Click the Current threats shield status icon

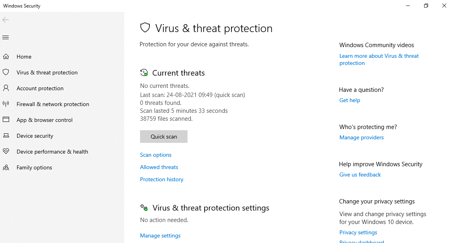point(144,72)
